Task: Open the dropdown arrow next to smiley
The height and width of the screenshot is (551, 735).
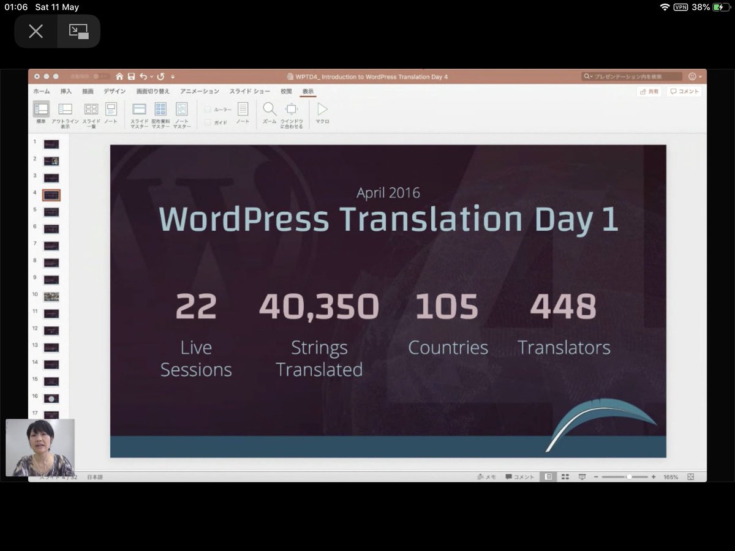Action: pyautogui.click(x=699, y=77)
